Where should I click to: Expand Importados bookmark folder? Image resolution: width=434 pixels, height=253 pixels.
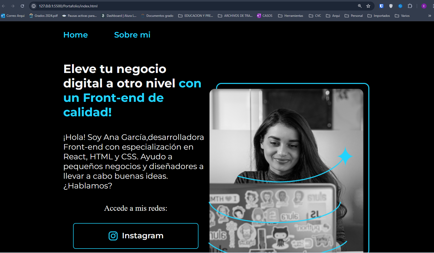tap(379, 16)
